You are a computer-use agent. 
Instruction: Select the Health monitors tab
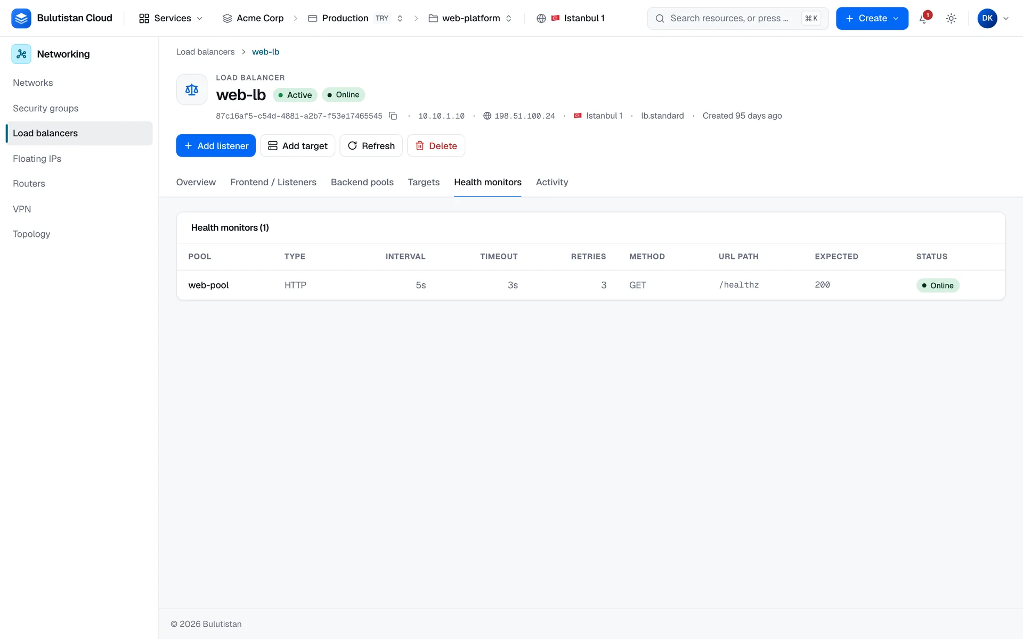pyautogui.click(x=488, y=182)
